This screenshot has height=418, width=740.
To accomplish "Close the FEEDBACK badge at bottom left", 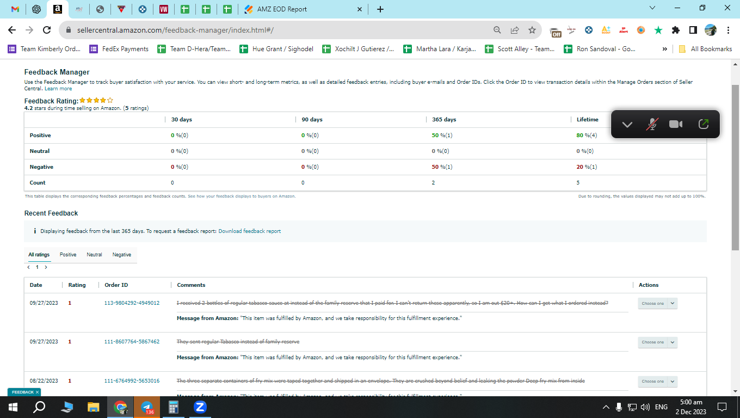I will 37,392.
